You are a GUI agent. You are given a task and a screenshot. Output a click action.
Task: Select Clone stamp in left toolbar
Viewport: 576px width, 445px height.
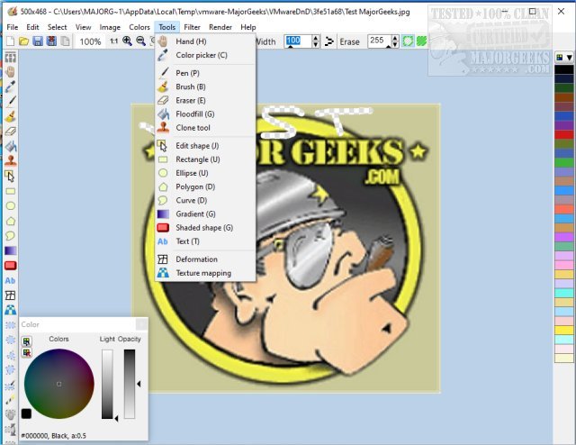coord(10,160)
